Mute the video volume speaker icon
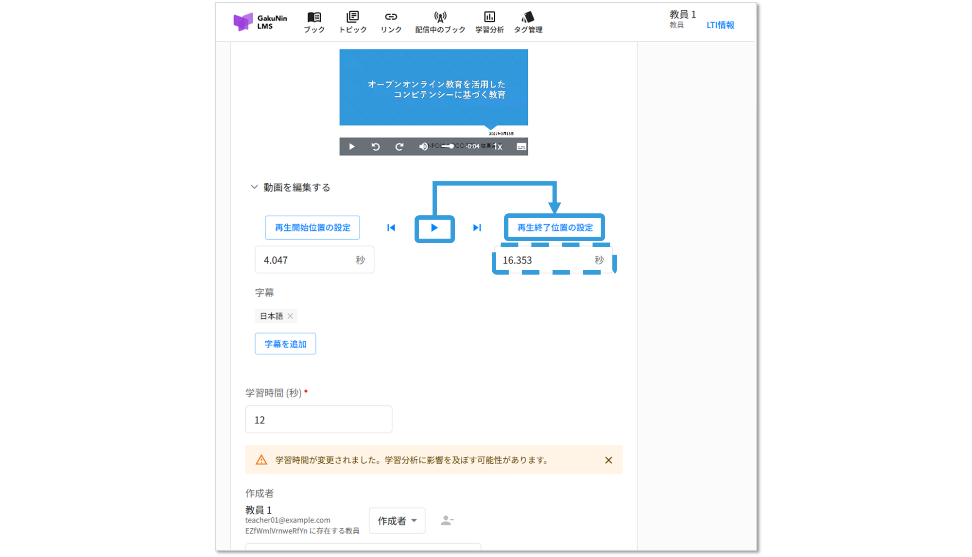The image size is (972, 557). tap(423, 146)
